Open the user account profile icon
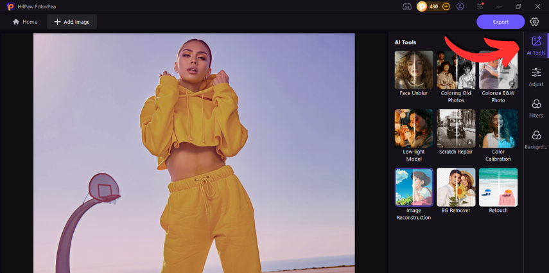 (460, 6)
